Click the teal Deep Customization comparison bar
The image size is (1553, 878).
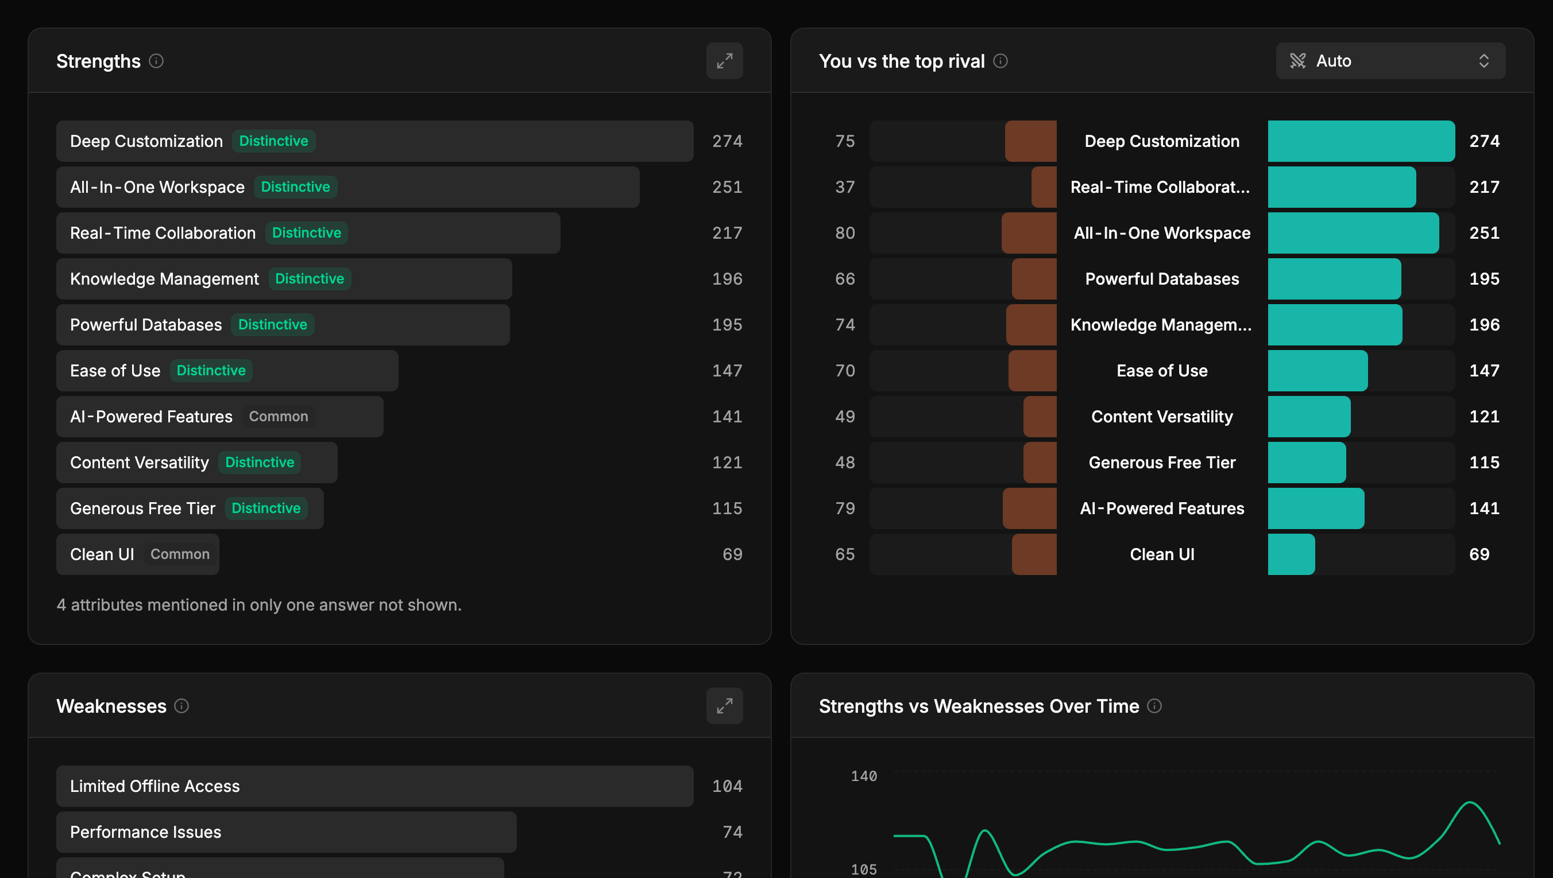click(x=1361, y=141)
